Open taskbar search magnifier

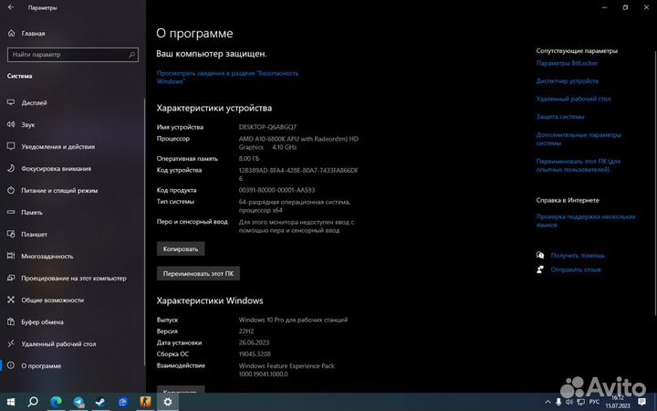click(x=33, y=402)
